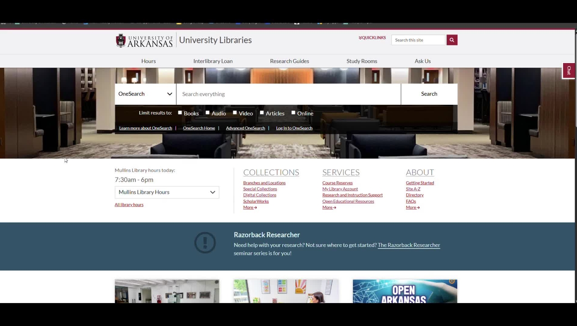Image resolution: width=577 pixels, height=326 pixels.
Task: Click More under ABOUT
Action: pos(412,207)
